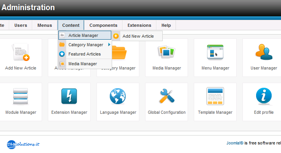281x153 pixels.
Task: Open the Help menu
Action: point(166,25)
